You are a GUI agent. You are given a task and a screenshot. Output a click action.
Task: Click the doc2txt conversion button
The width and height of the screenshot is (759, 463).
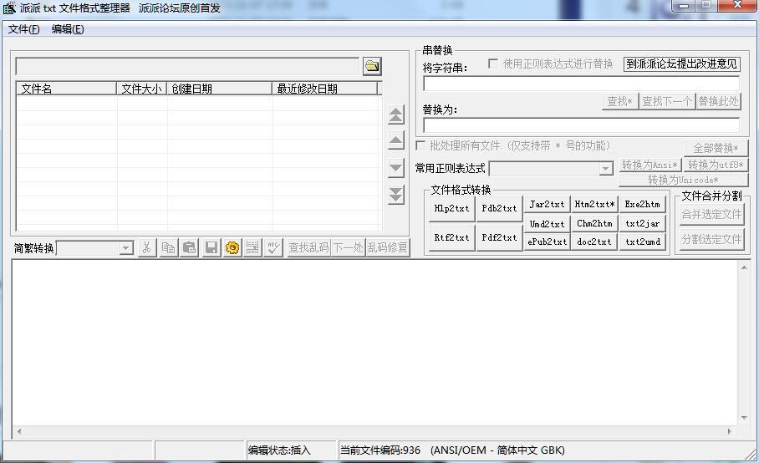coord(594,242)
